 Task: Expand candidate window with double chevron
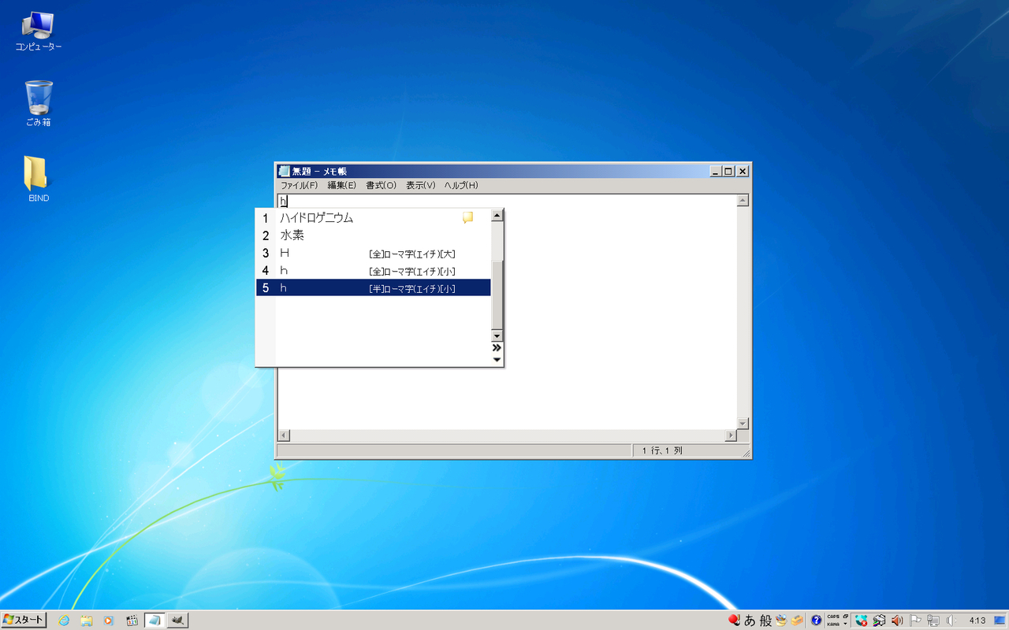click(x=497, y=347)
